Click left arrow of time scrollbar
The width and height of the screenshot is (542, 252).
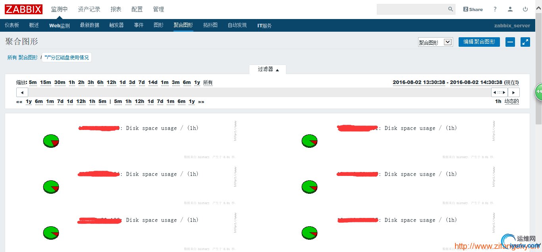pos(22,92)
